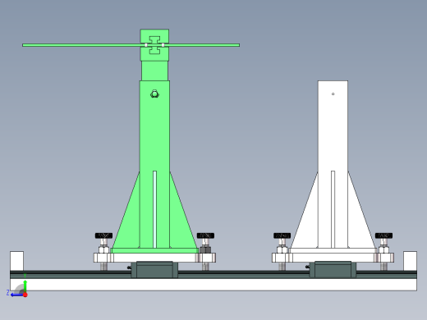Select the pin hole on green column
The height and width of the screenshot is (320, 427).
(154, 94)
